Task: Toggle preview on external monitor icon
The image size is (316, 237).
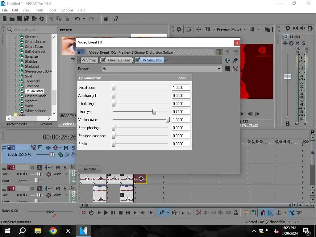Action: [189, 29]
